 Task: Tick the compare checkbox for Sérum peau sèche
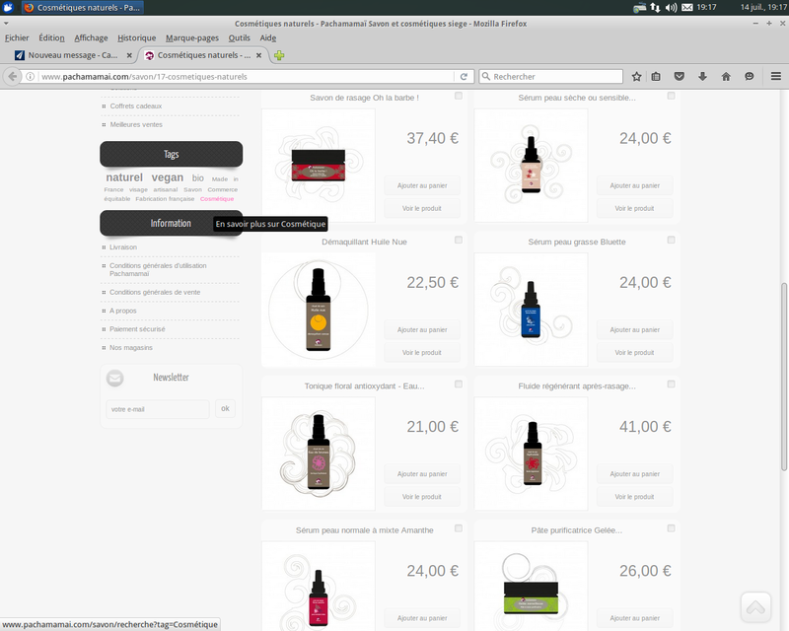(671, 96)
